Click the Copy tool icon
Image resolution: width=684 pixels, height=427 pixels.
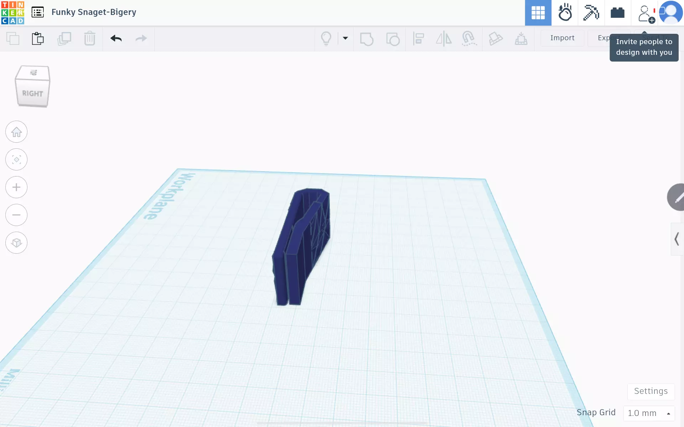[x=13, y=38]
